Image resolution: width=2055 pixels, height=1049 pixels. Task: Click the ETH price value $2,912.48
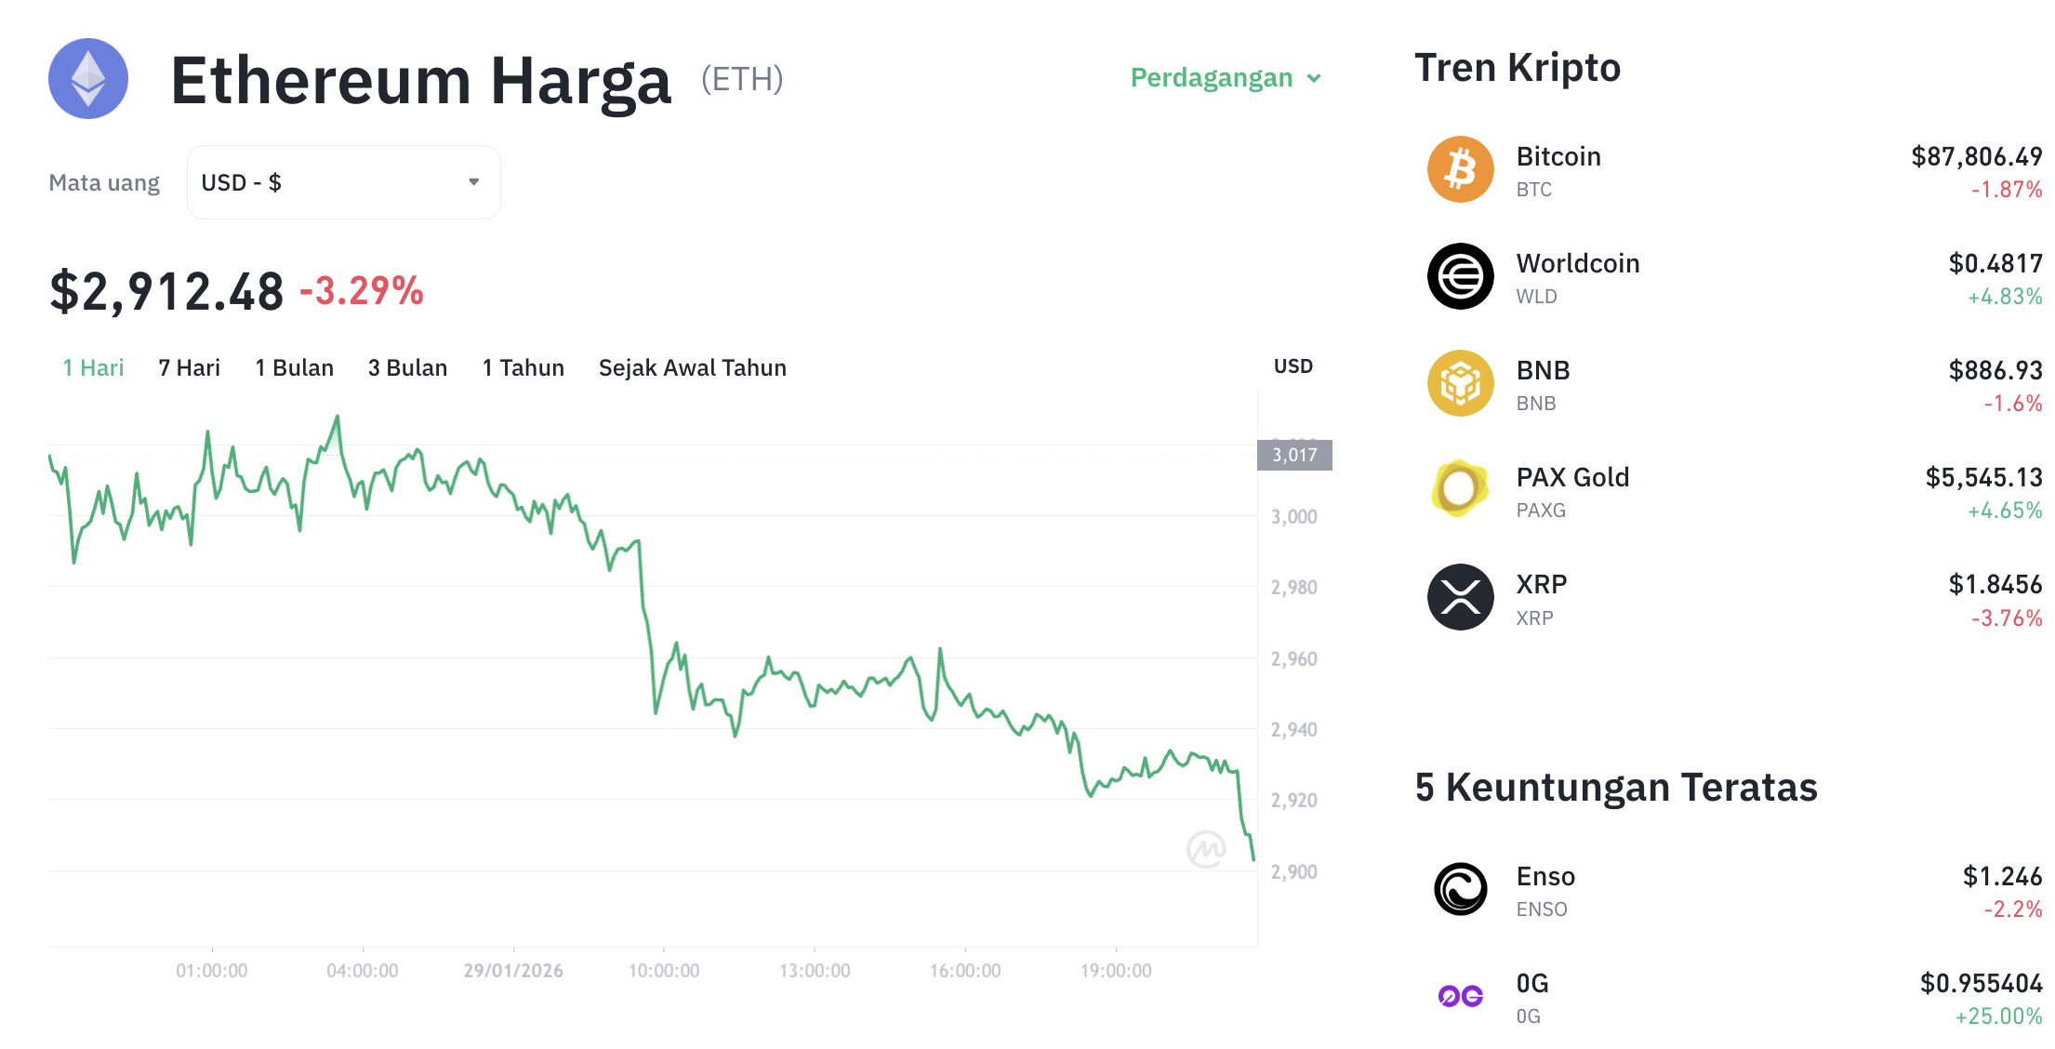166,290
